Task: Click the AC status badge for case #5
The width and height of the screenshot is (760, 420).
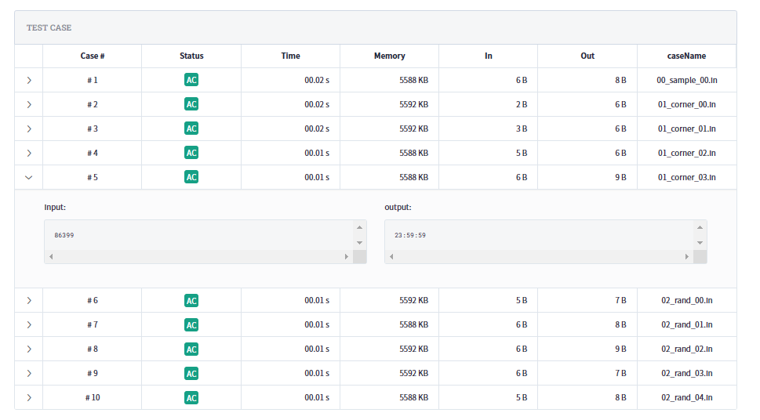Action: point(191,177)
